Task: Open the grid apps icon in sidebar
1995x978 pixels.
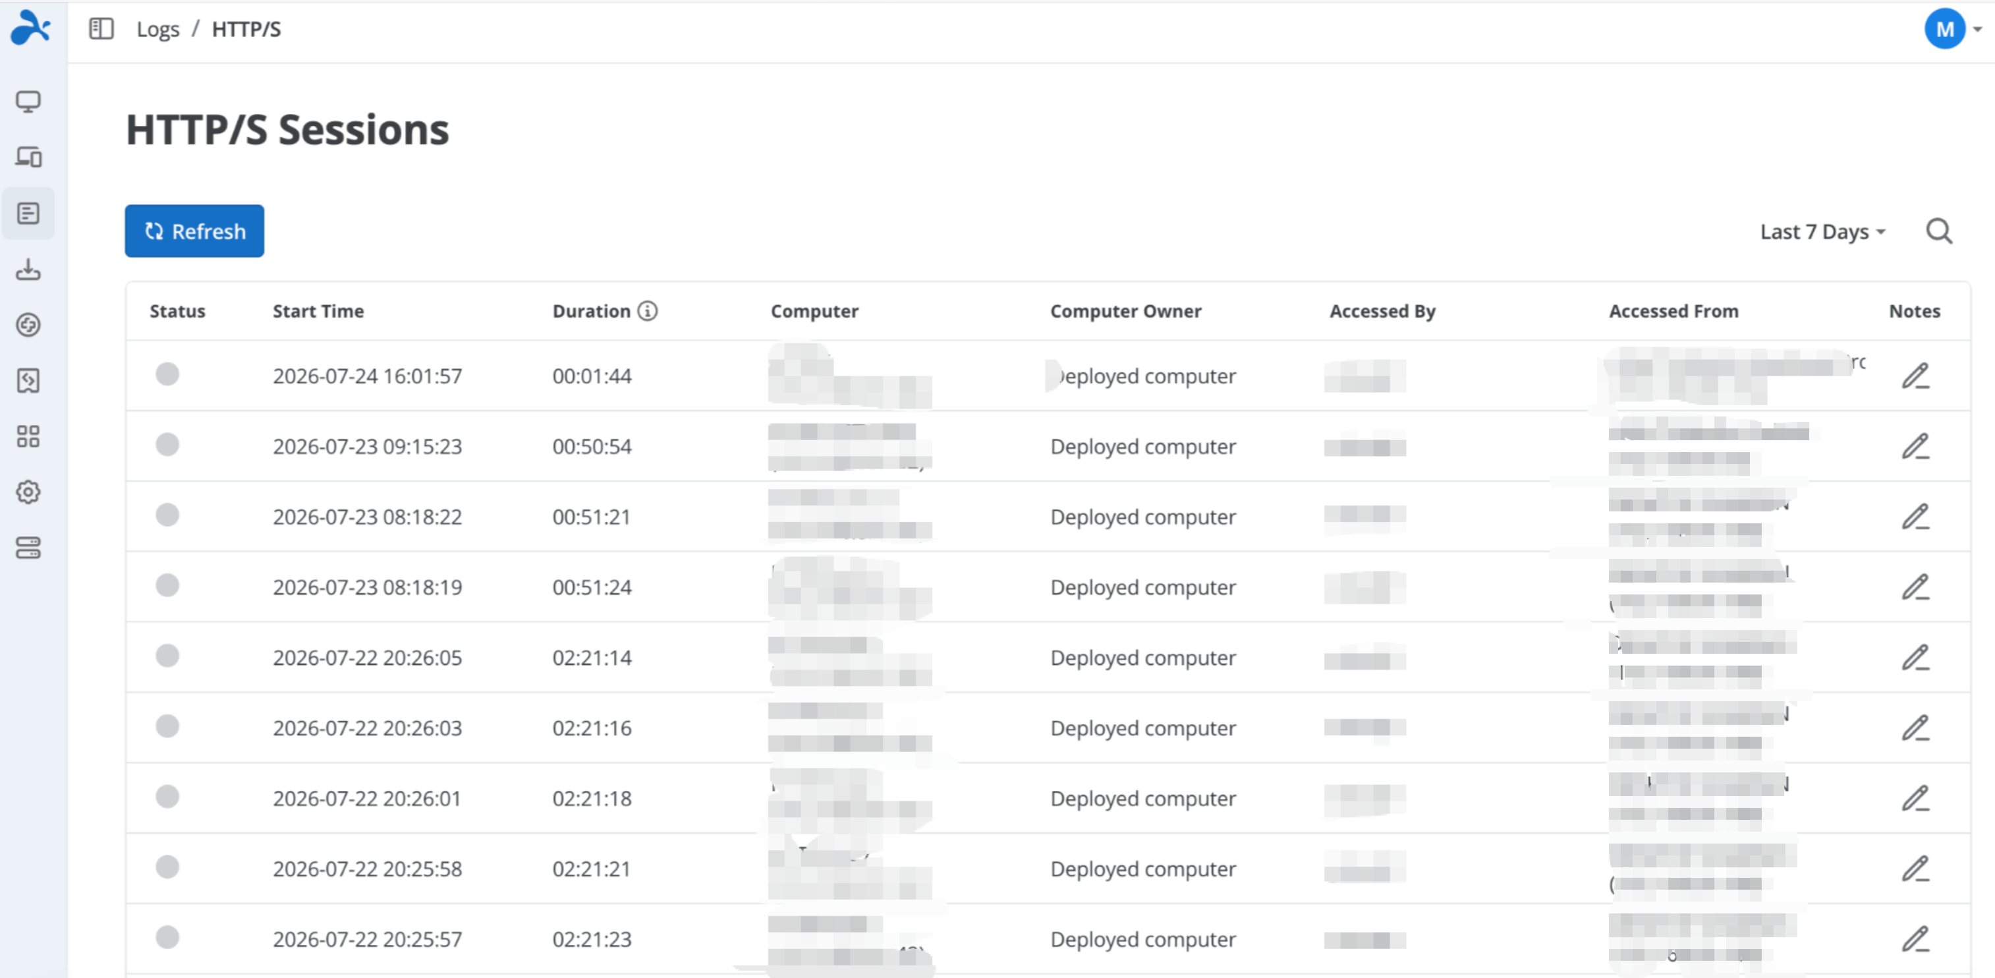Action: coord(28,436)
